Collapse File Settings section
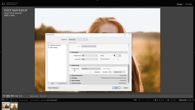 pos(70,52)
